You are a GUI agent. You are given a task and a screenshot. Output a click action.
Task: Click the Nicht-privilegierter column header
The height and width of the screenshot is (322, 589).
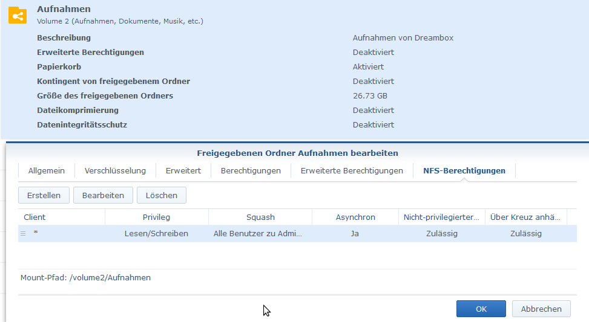[441, 217]
